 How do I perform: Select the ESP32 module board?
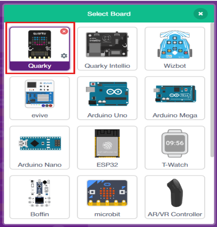(x=107, y=148)
